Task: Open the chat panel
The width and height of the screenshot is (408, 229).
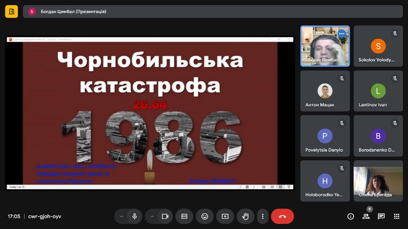Action: 381,216
